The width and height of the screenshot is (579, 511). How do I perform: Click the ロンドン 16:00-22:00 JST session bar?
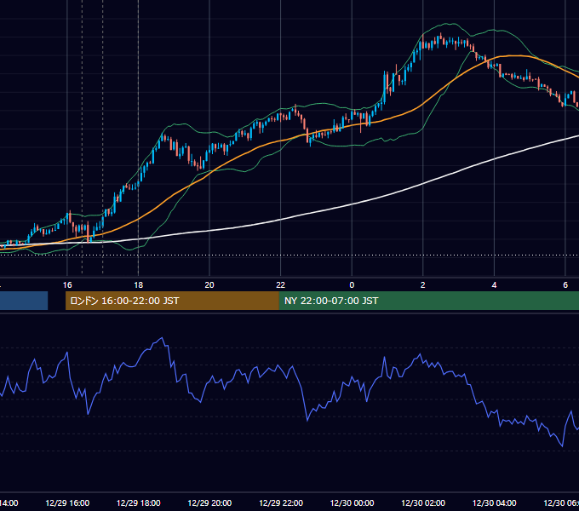point(172,301)
